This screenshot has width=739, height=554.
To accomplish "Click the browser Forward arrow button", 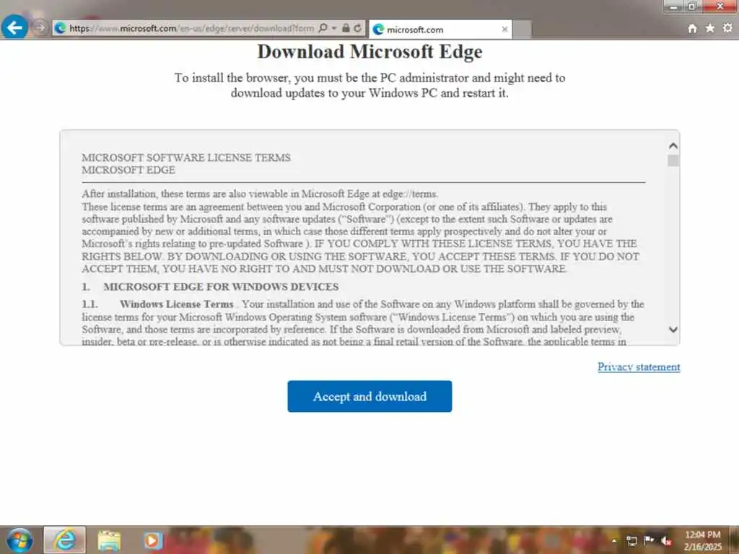I will 40,28.
